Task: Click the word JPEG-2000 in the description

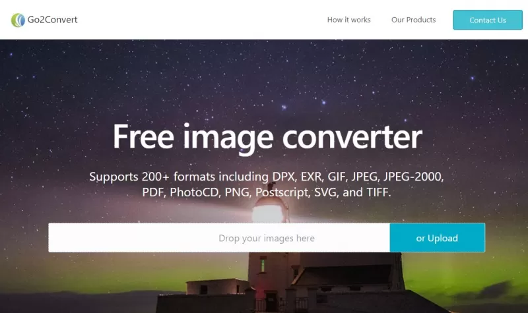Action: tap(413, 177)
